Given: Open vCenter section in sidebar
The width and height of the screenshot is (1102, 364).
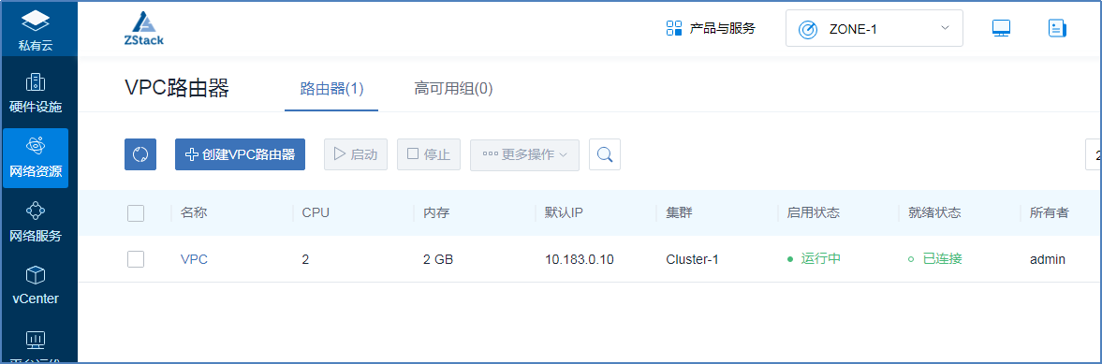Looking at the screenshot, I should [36, 284].
